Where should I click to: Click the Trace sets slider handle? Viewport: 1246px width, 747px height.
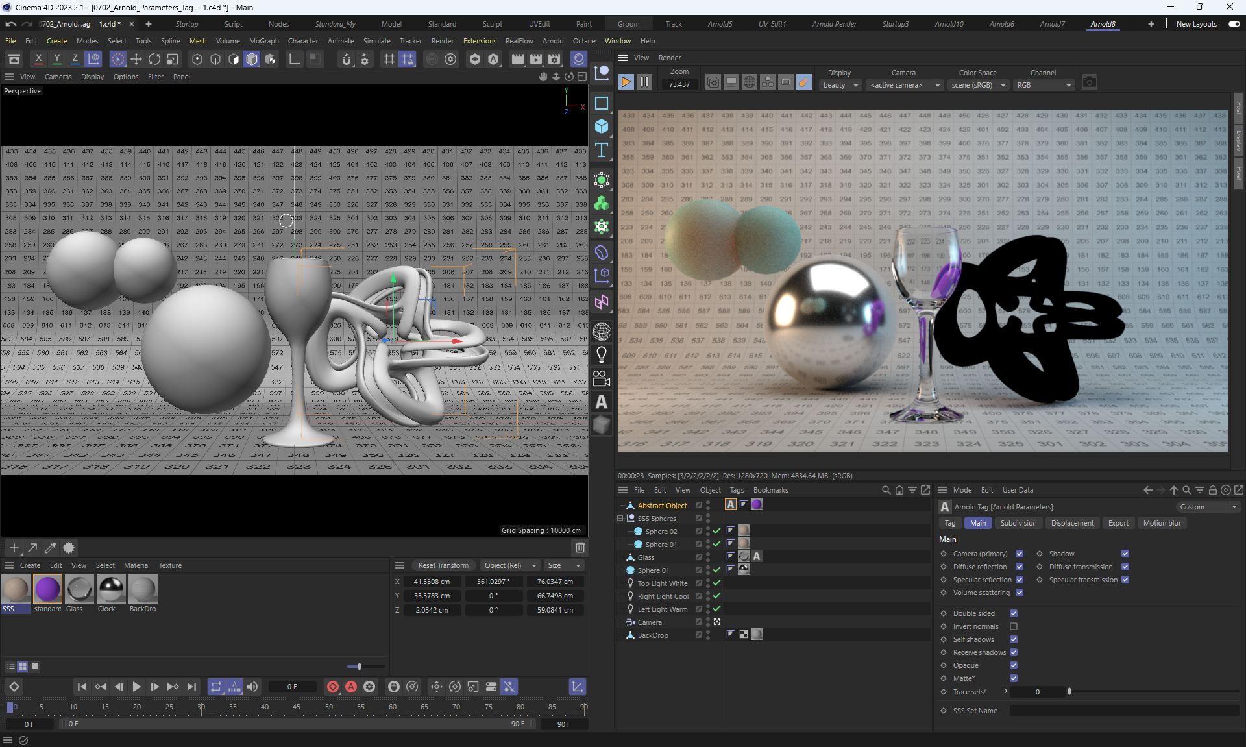click(x=1069, y=692)
